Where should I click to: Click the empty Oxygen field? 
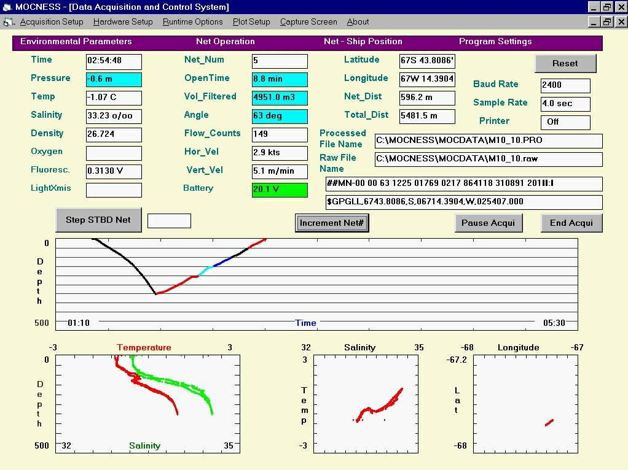point(114,153)
